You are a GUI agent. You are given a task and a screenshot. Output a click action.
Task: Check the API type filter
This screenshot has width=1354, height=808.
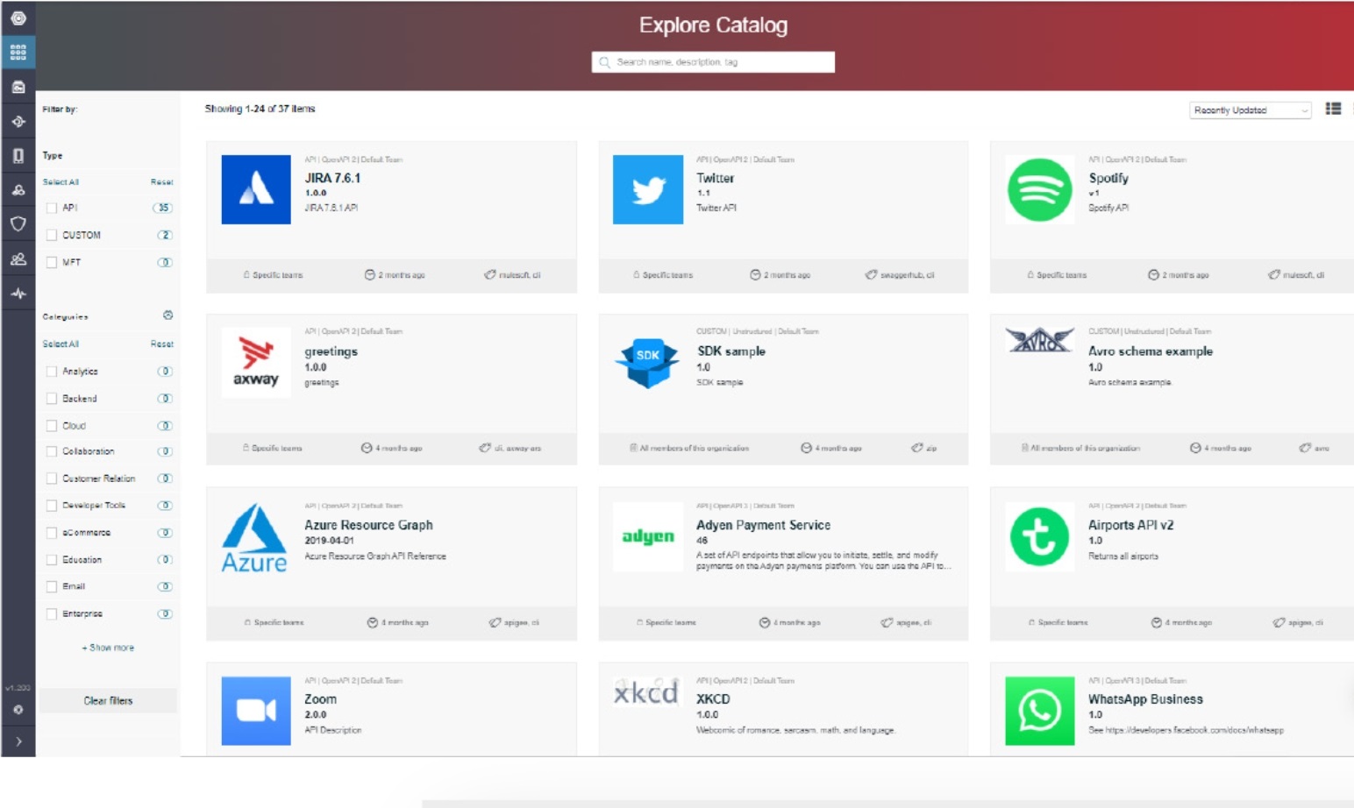[x=52, y=209]
